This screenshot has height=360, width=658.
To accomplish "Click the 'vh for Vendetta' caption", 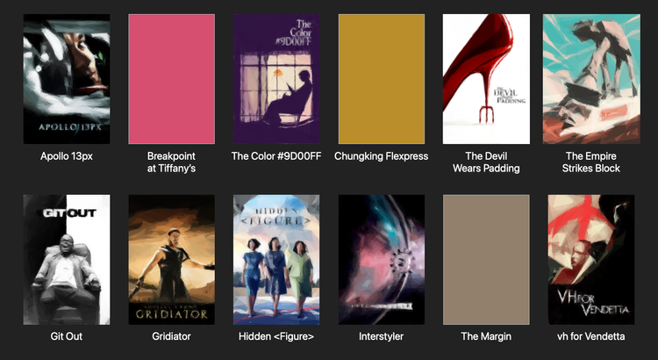I will tap(590, 336).
